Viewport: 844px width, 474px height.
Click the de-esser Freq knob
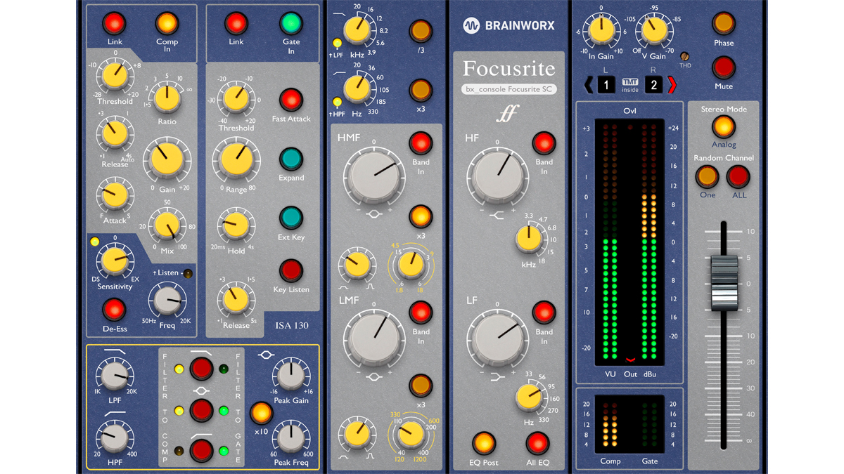[x=167, y=301]
